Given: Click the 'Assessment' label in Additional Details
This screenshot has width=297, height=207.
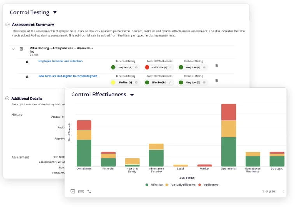Looking at the screenshot, I should click(x=20, y=157).
